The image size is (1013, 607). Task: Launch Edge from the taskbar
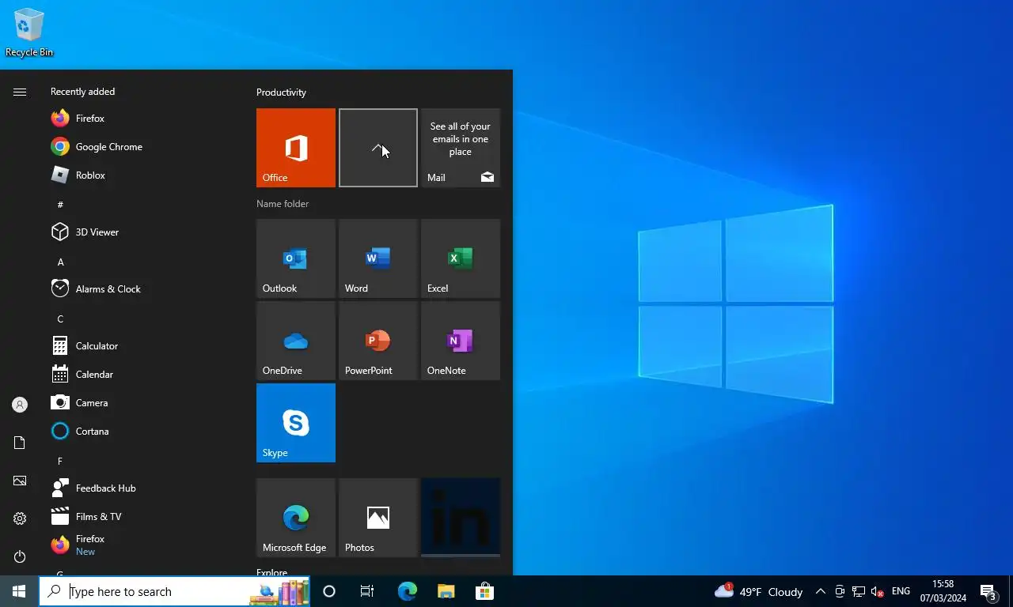pos(407,591)
